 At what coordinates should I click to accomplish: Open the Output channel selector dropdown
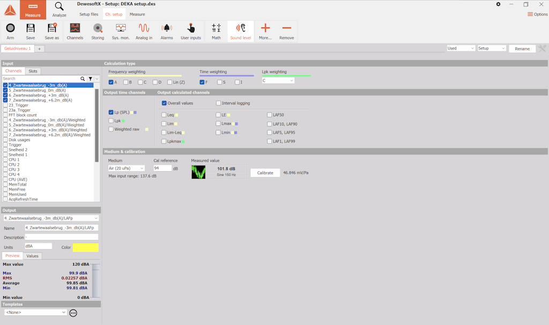point(51,218)
